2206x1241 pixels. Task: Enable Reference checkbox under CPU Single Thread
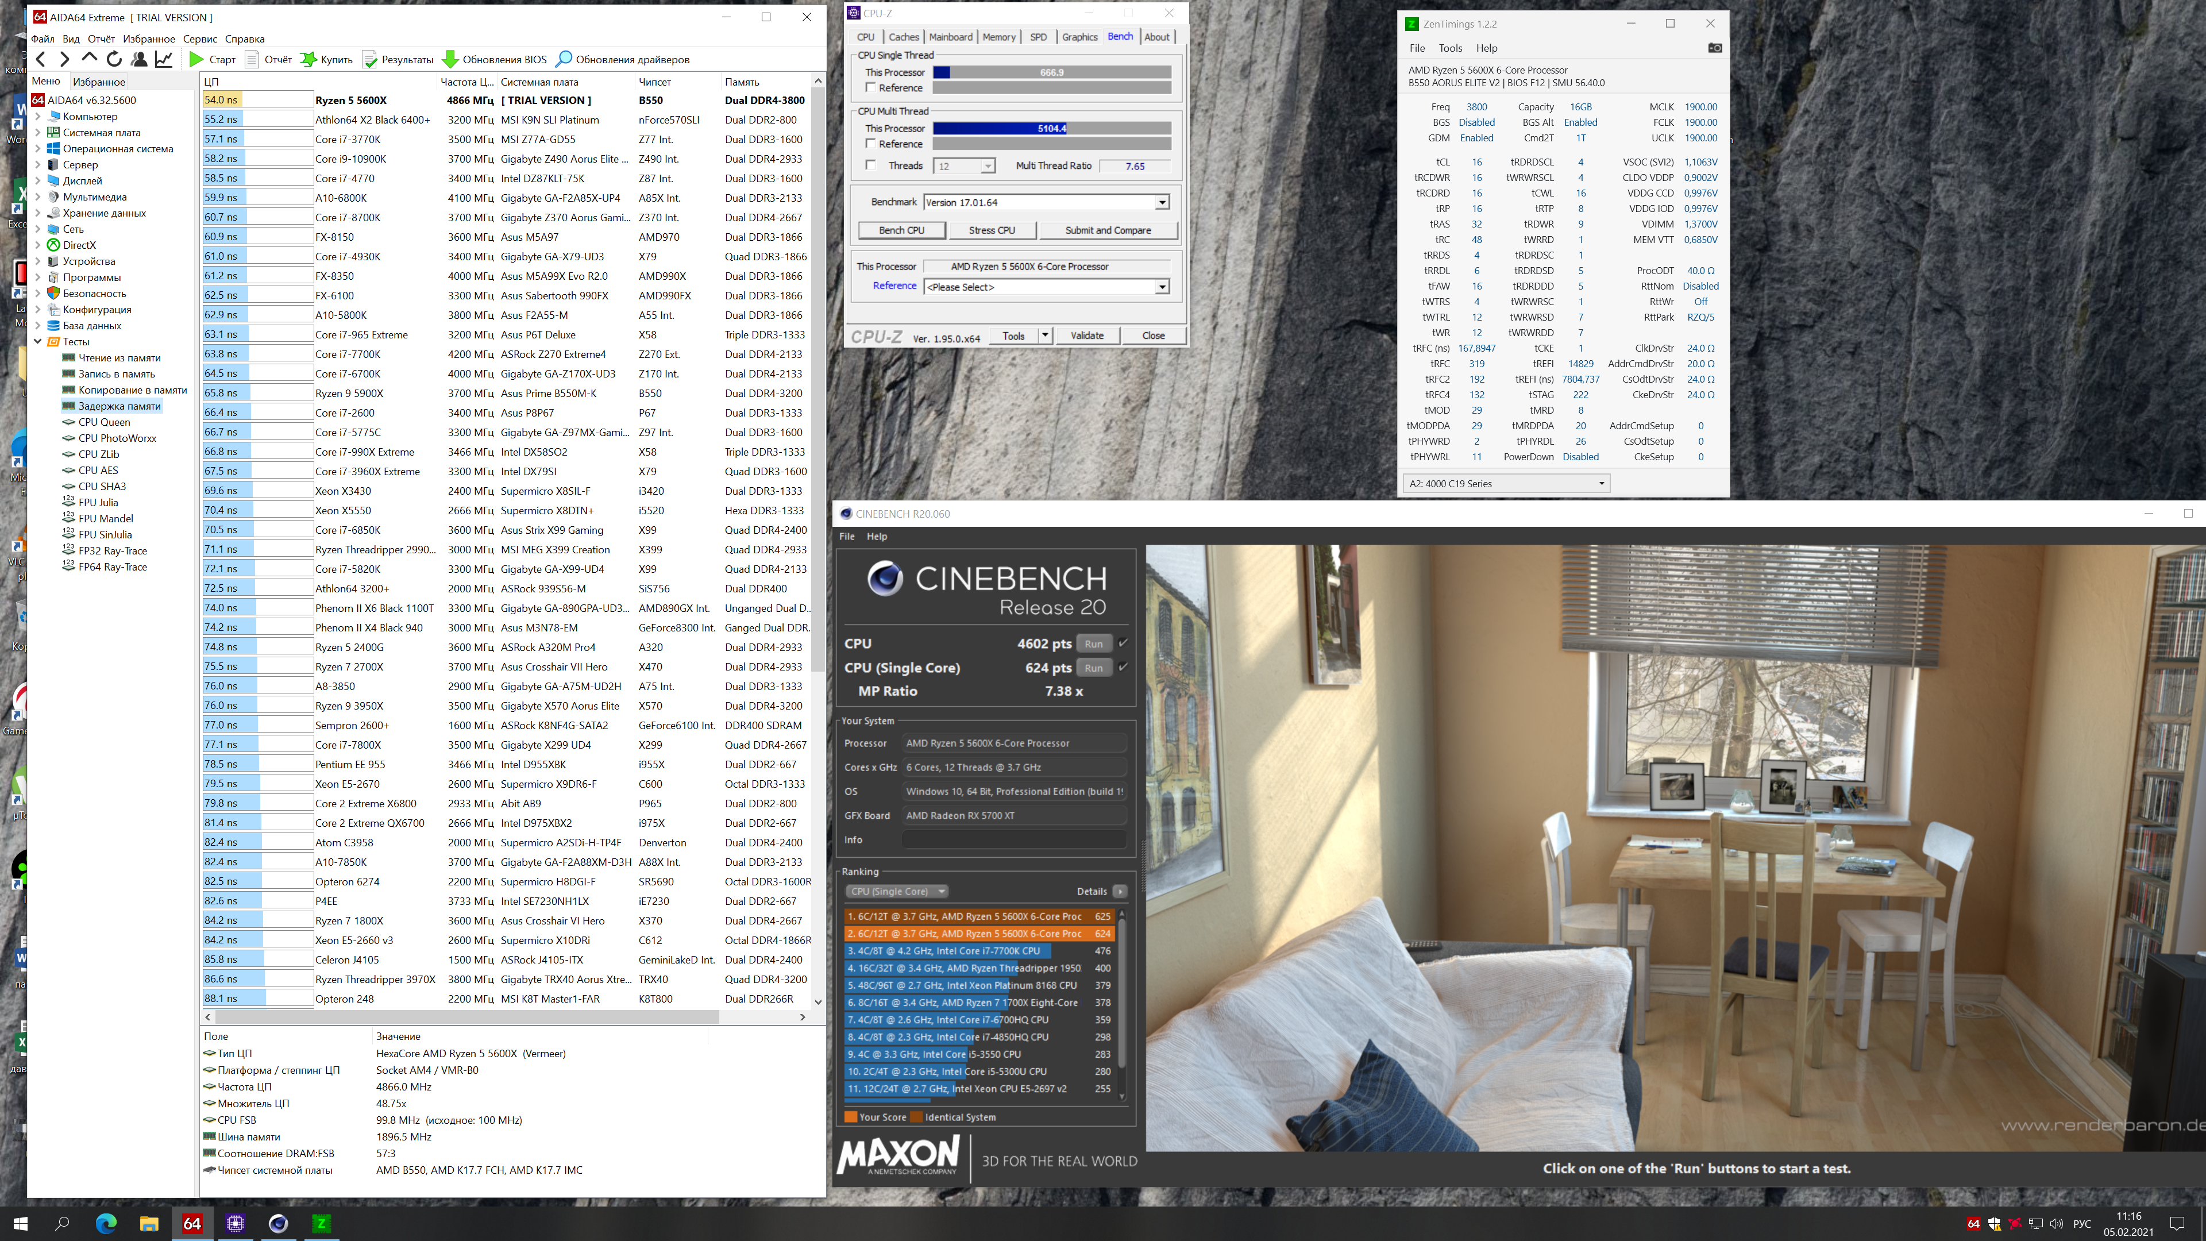click(871, 87)
